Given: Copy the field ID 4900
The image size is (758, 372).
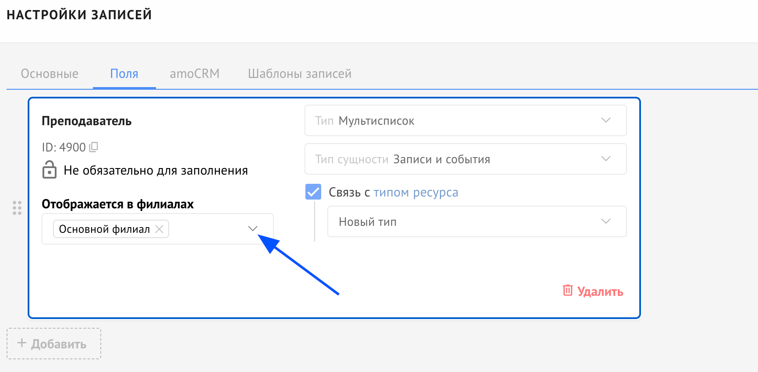Looking at the screenshot, I should 94,147.
